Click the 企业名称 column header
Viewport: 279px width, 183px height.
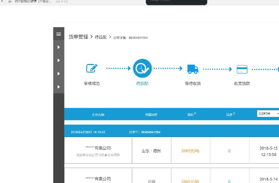coord(98,115)
